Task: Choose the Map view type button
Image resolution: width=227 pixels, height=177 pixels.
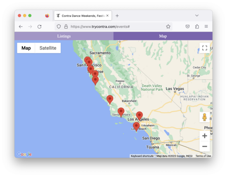Action: (x=26, y=48)
